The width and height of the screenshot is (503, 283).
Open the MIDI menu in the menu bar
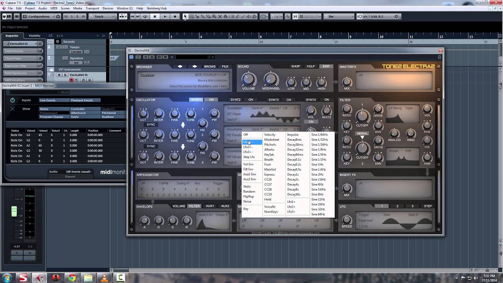tap(53, 8)
